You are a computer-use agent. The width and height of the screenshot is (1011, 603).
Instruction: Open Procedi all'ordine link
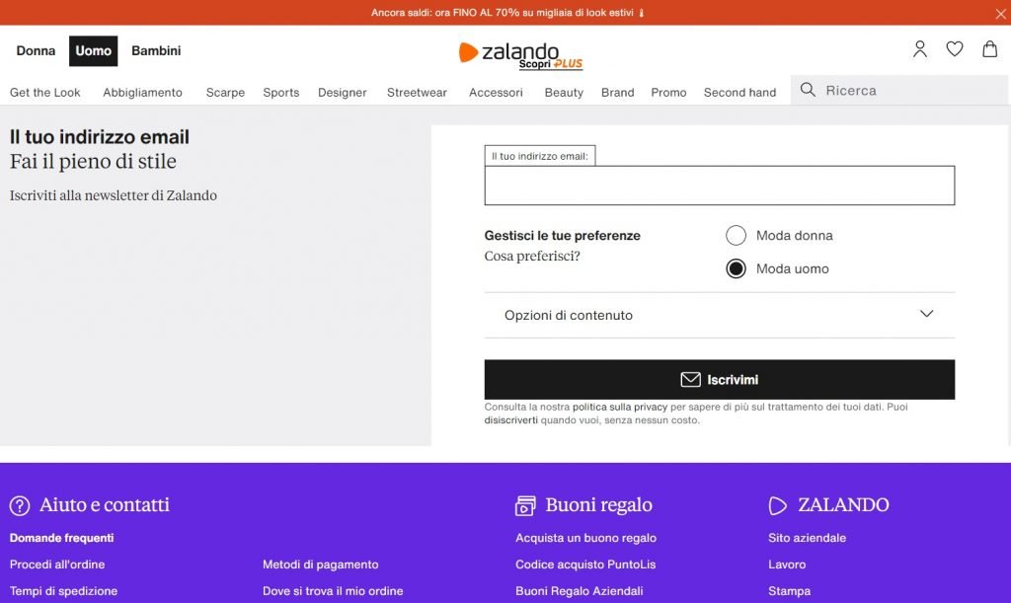coord(57,565)
